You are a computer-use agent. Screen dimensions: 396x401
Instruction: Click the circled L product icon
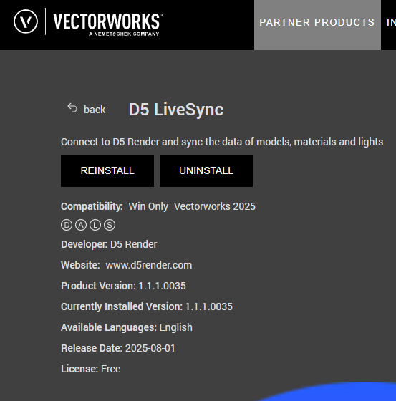click(x=95, y=225)
